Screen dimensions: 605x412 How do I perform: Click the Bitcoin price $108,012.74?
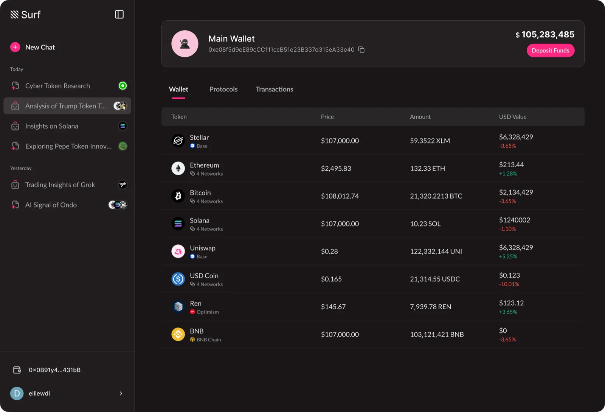click(340, 196)
